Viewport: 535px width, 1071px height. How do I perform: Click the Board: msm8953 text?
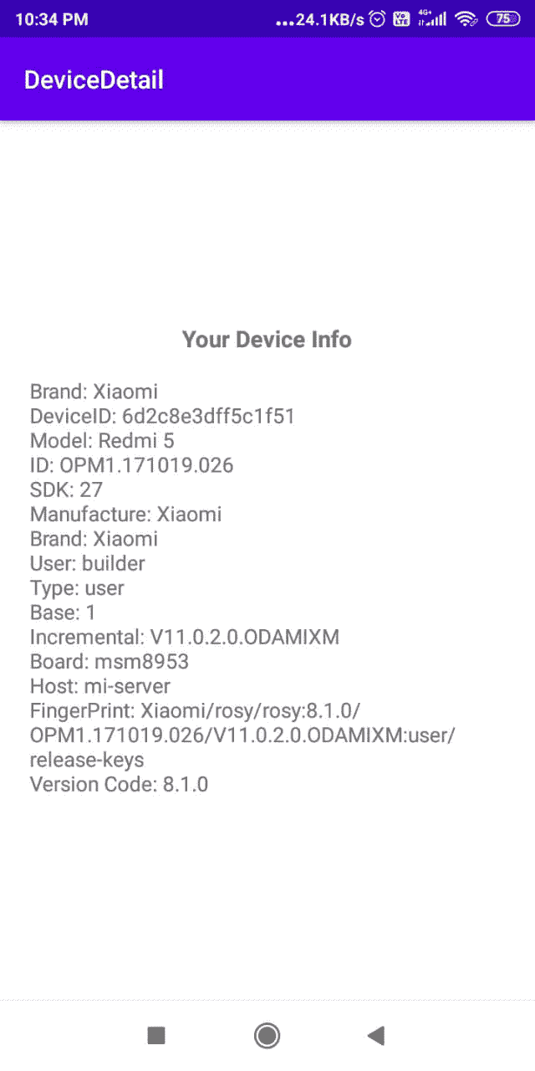tap(110, 662)
